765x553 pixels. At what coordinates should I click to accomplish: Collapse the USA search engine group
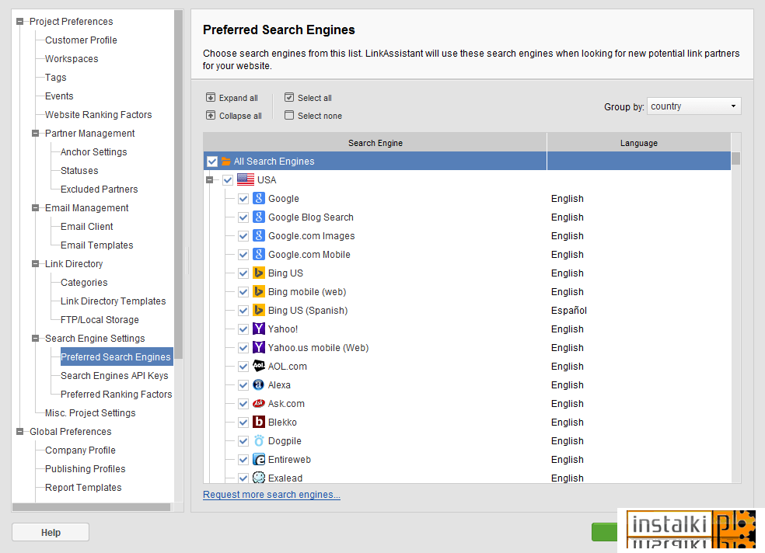pyautogui.click(x=209, y=179)
